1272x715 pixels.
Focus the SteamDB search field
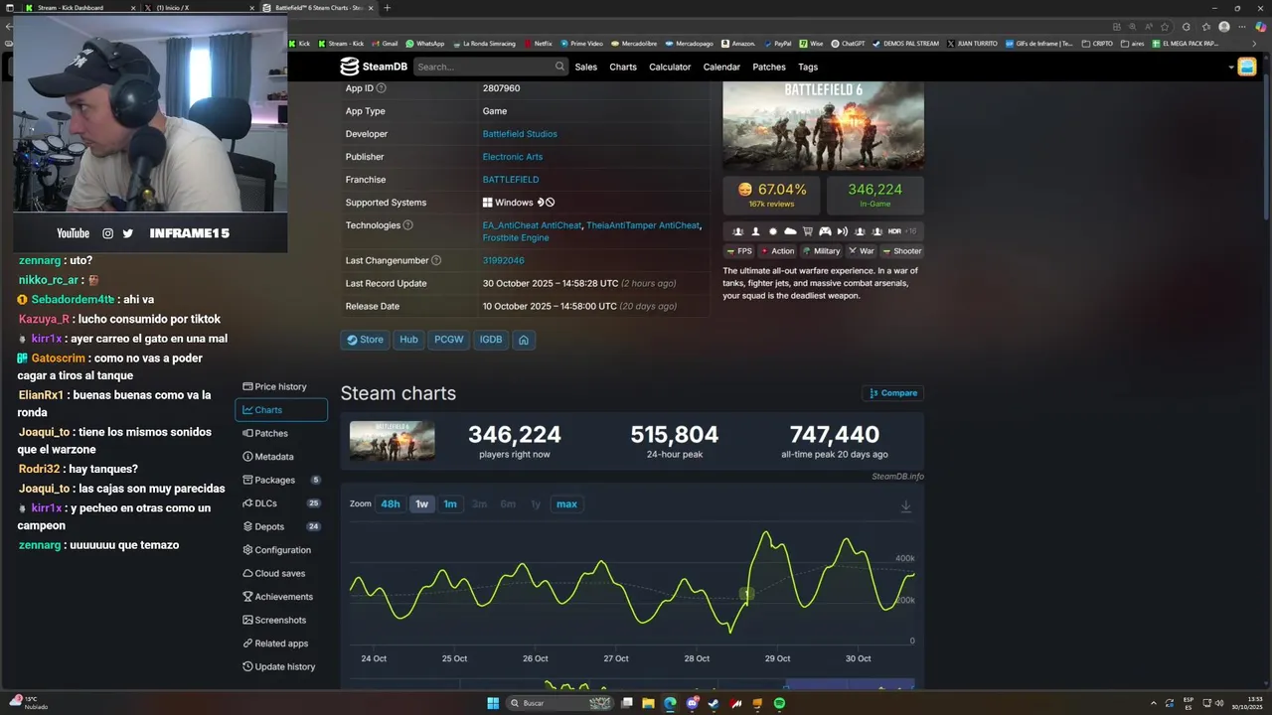click(490, 67)
